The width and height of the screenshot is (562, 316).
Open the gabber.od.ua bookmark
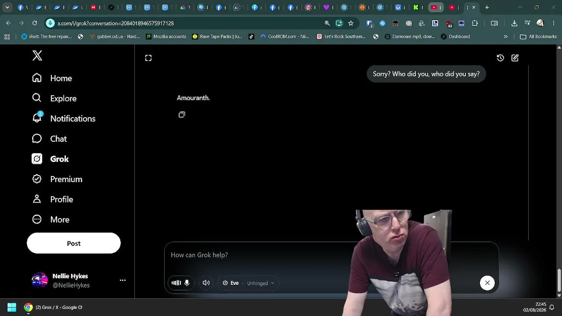(115, 37)
